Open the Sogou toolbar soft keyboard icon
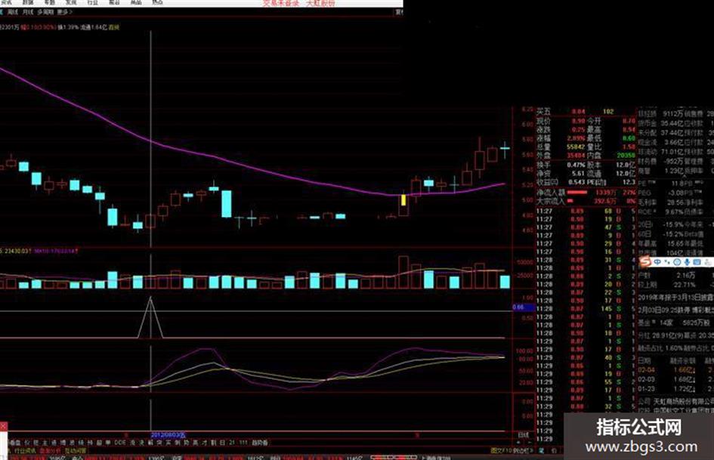Screen dimensions: 714x460 (x=697, y=262)
